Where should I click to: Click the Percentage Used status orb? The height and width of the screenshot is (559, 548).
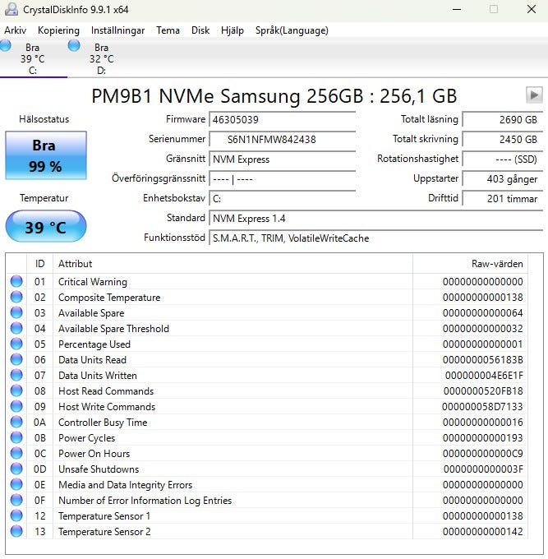16,344
